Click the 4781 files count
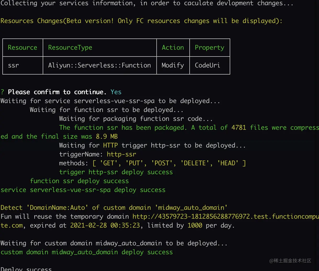The height and width of the screenshot is (271, 319). (x=239, y=128)
